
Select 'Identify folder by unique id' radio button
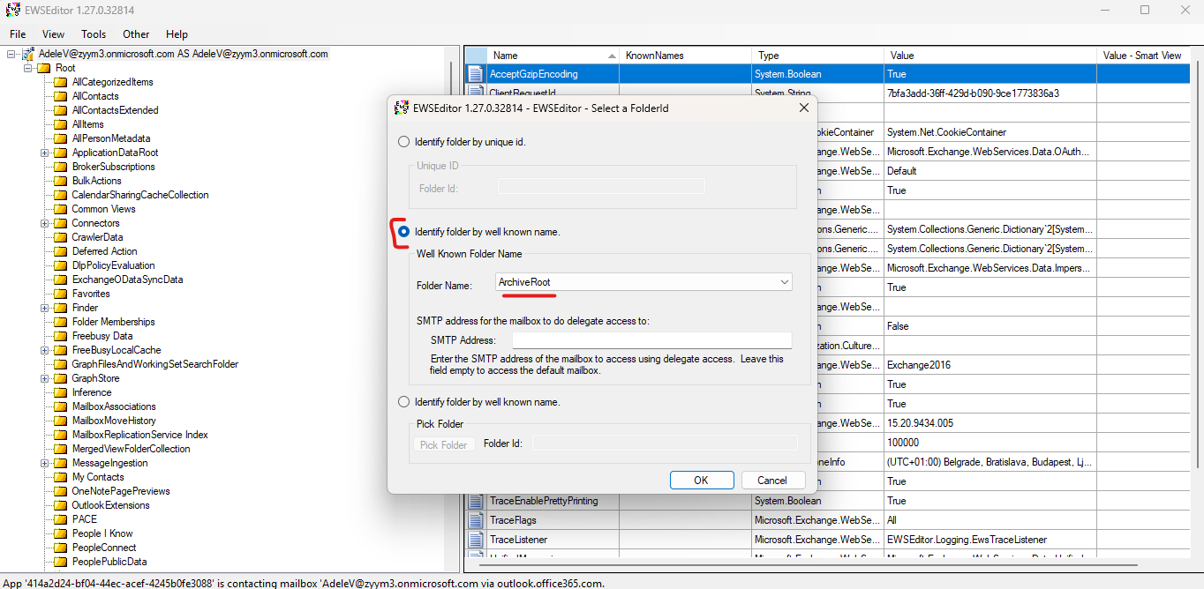tap(404, 141)
